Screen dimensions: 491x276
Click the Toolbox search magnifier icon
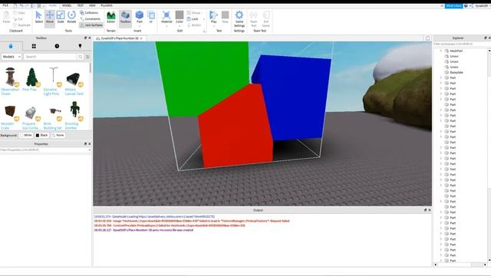(80, 57)
